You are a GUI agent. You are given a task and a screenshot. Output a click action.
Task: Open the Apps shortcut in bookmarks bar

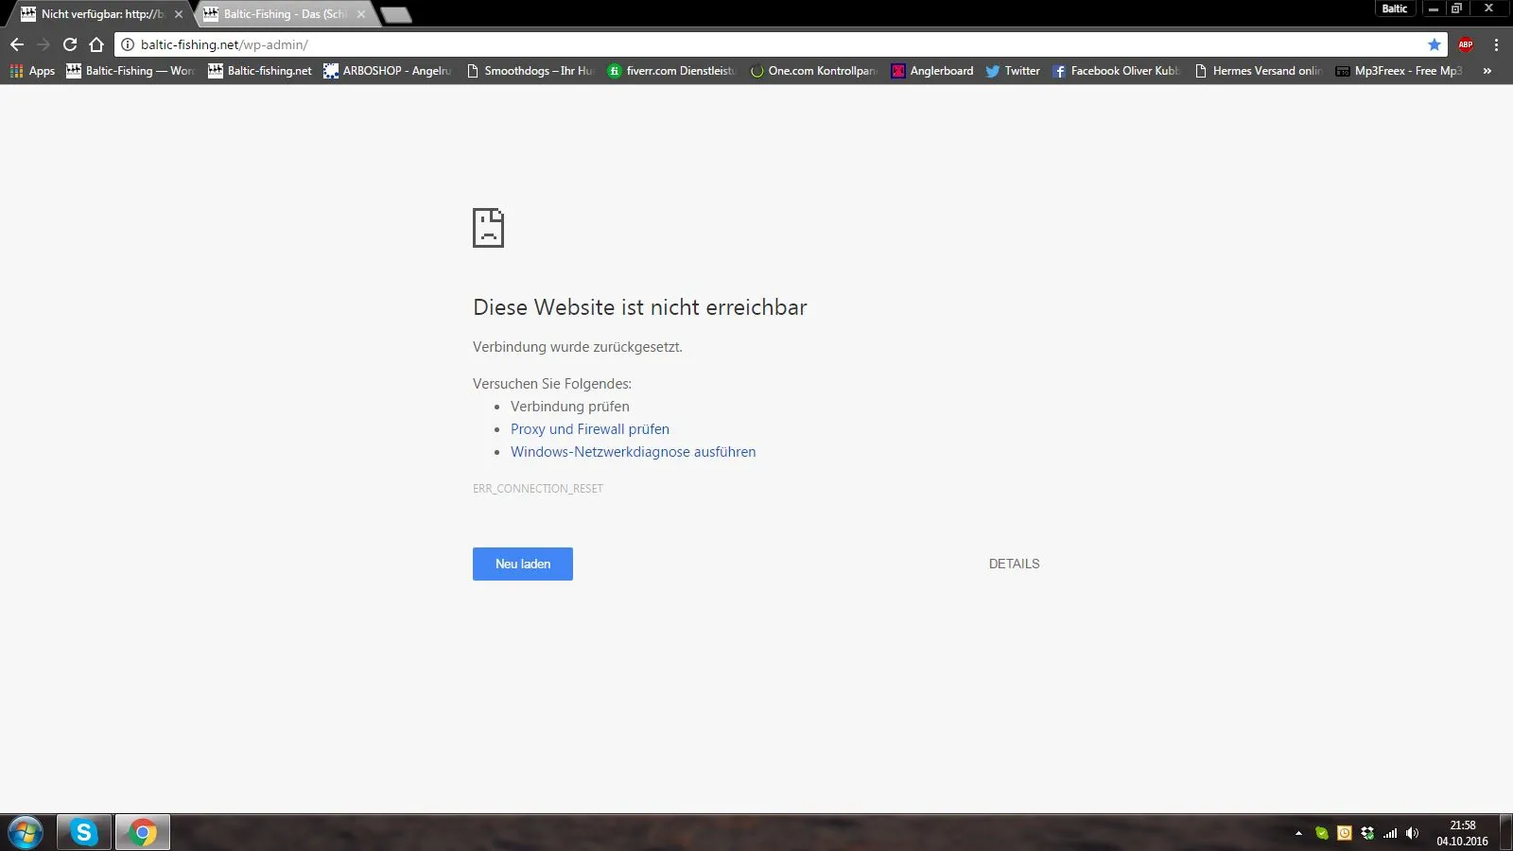pos(32,71)
